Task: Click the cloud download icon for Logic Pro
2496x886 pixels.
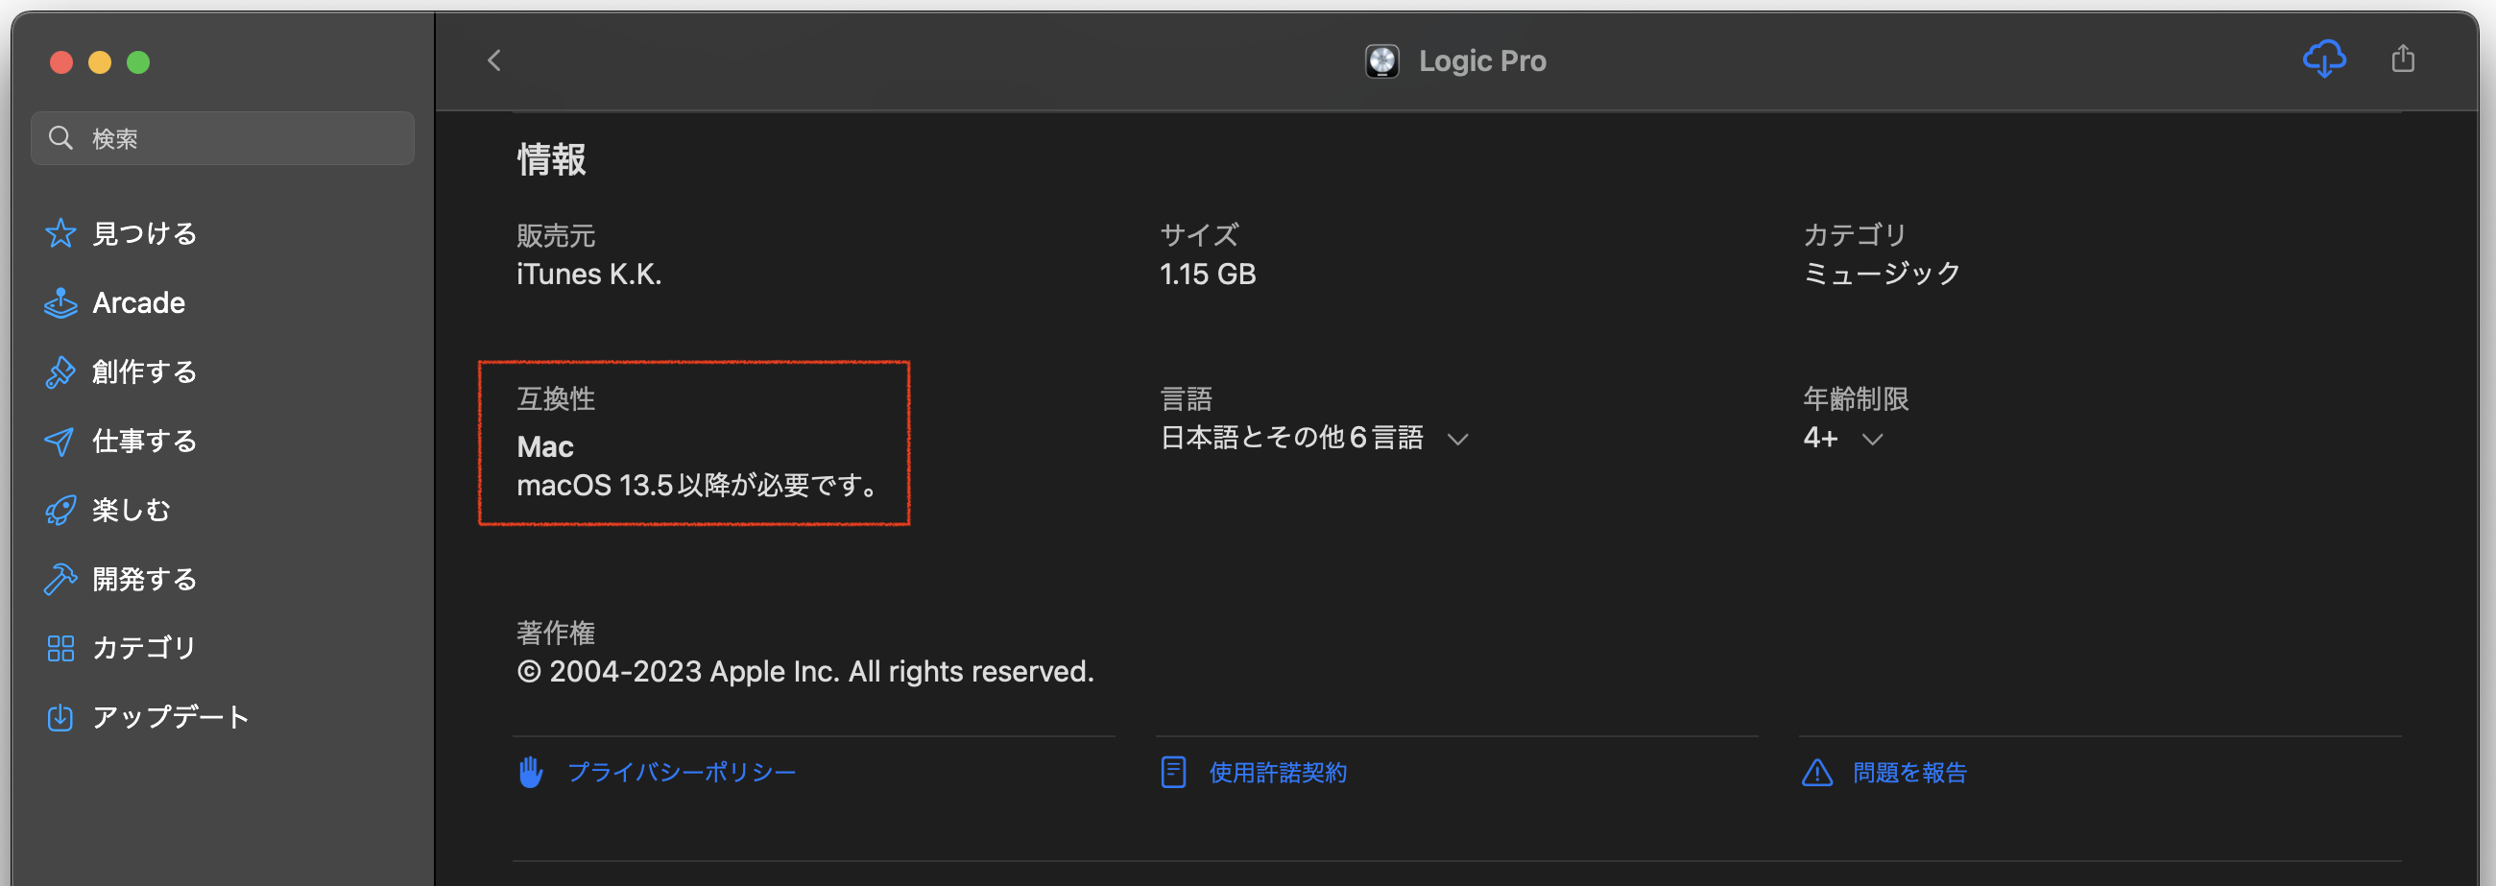Action: (2323, 60)
